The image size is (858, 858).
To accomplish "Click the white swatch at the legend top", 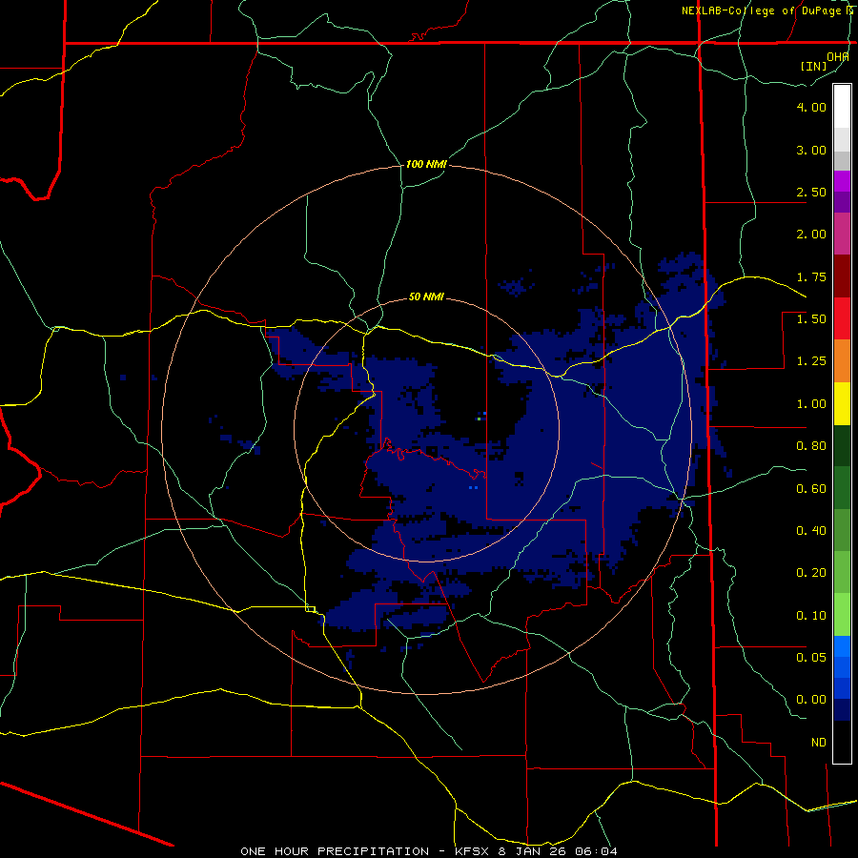I will [x=842, y=106].
